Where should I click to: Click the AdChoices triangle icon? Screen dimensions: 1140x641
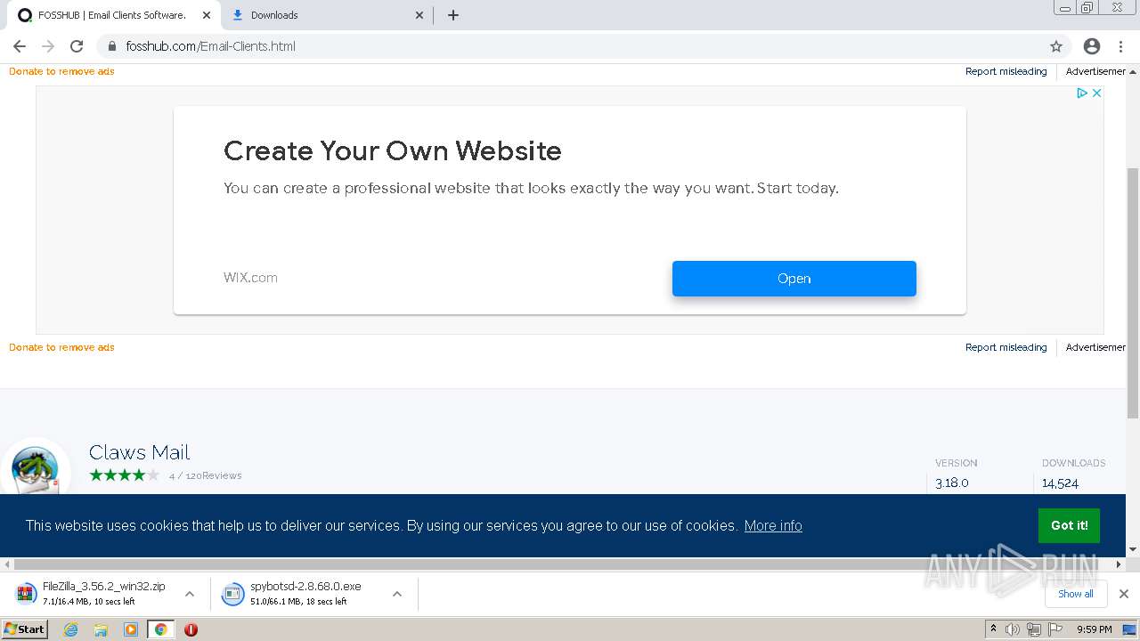tap(1082, 93)
